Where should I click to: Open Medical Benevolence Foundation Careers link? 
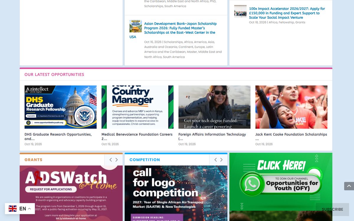137,136
